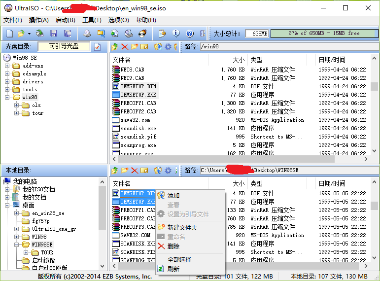Click the Open ISO file icon

tap(21, 33)
